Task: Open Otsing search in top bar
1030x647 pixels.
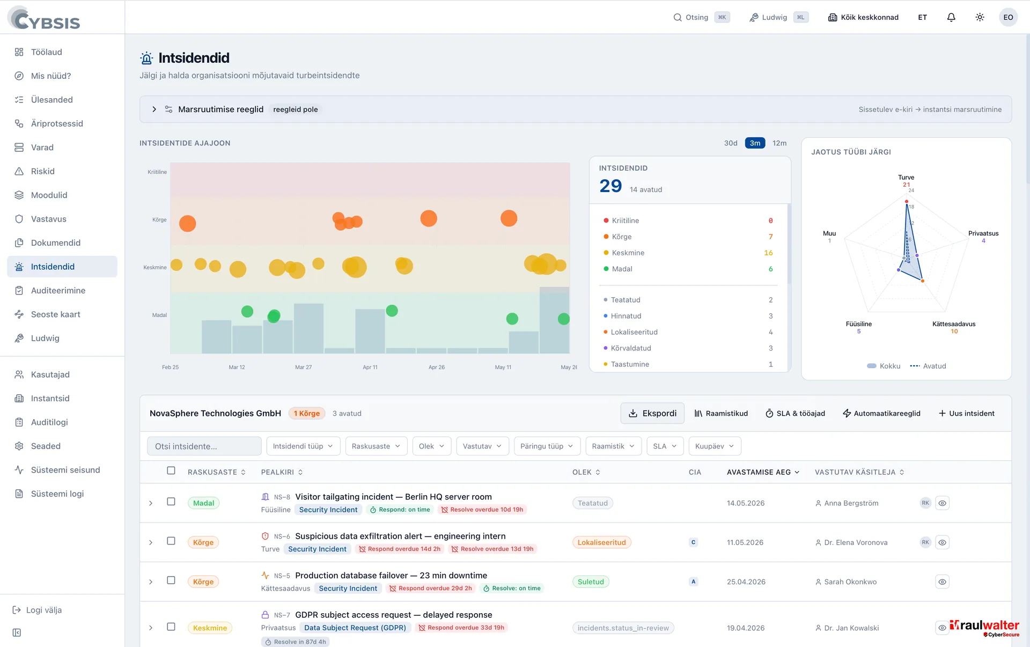Action: tap(701, 17)
